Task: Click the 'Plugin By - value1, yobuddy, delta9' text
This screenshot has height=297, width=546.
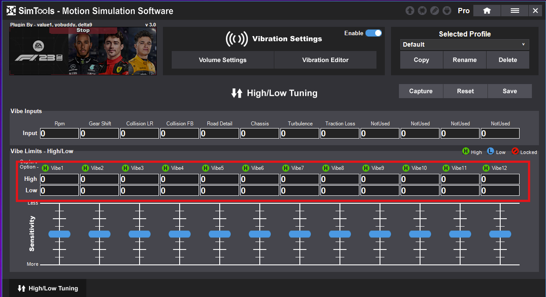Action: (x=51, y=25)
